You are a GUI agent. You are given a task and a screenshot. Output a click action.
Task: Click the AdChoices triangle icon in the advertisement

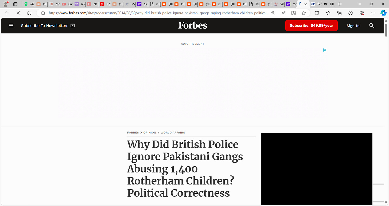pyautogui.click(x=325, y=50)
